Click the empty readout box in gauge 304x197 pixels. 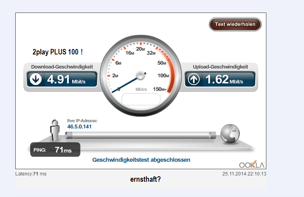[x=141, y=99]
